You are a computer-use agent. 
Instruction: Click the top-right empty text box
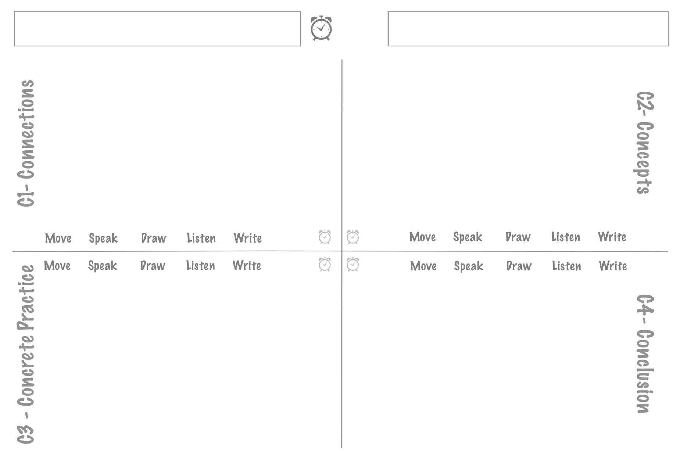(528, 29)
